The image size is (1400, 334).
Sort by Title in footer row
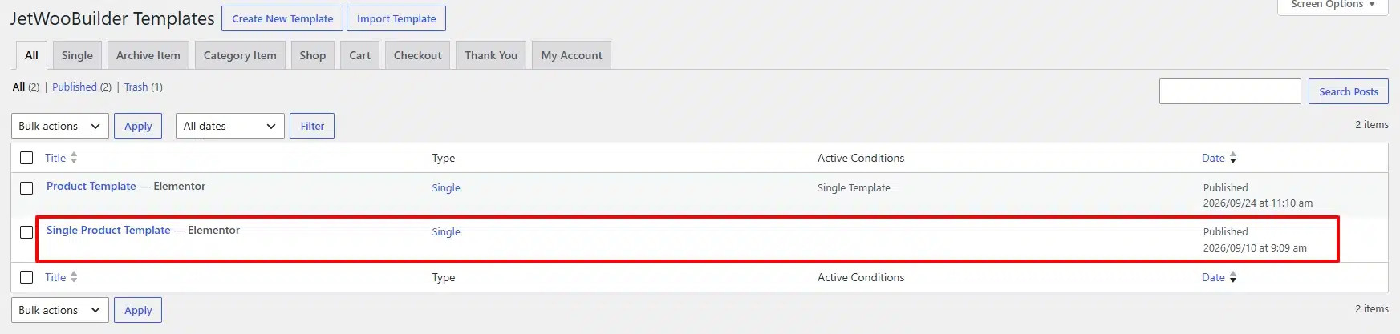[x=55, y=277]
